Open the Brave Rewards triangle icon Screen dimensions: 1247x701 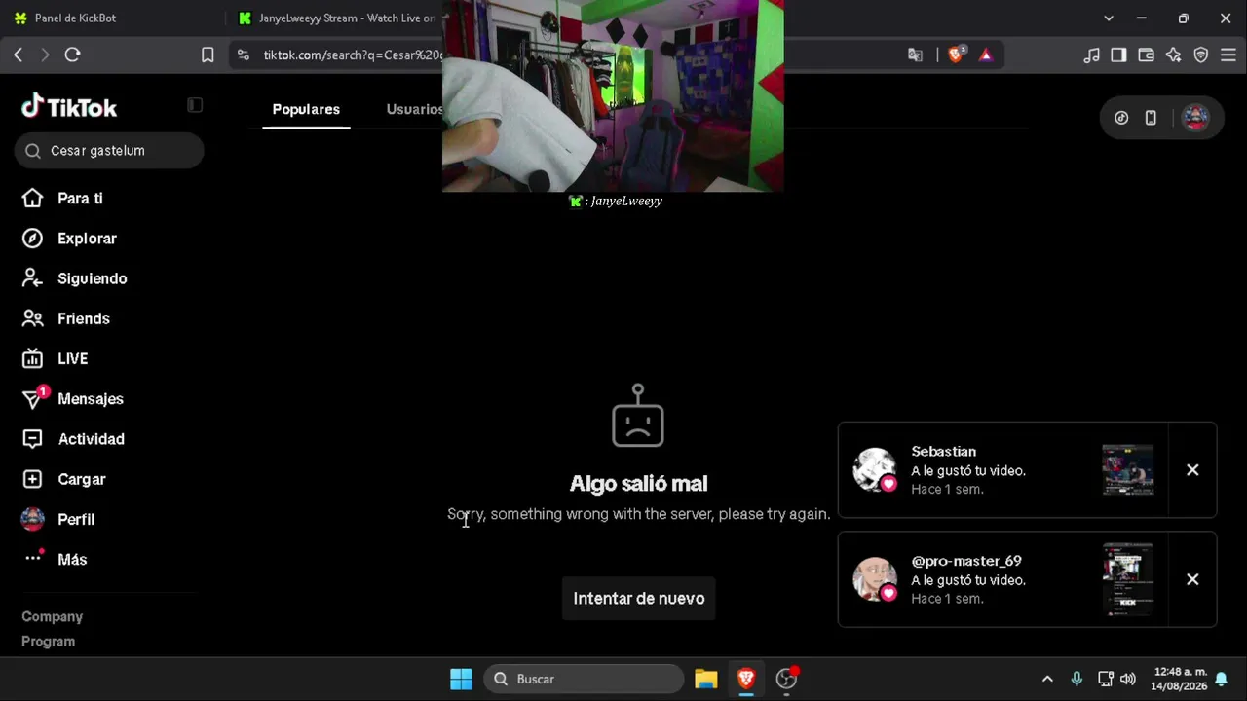click(986, 55)
